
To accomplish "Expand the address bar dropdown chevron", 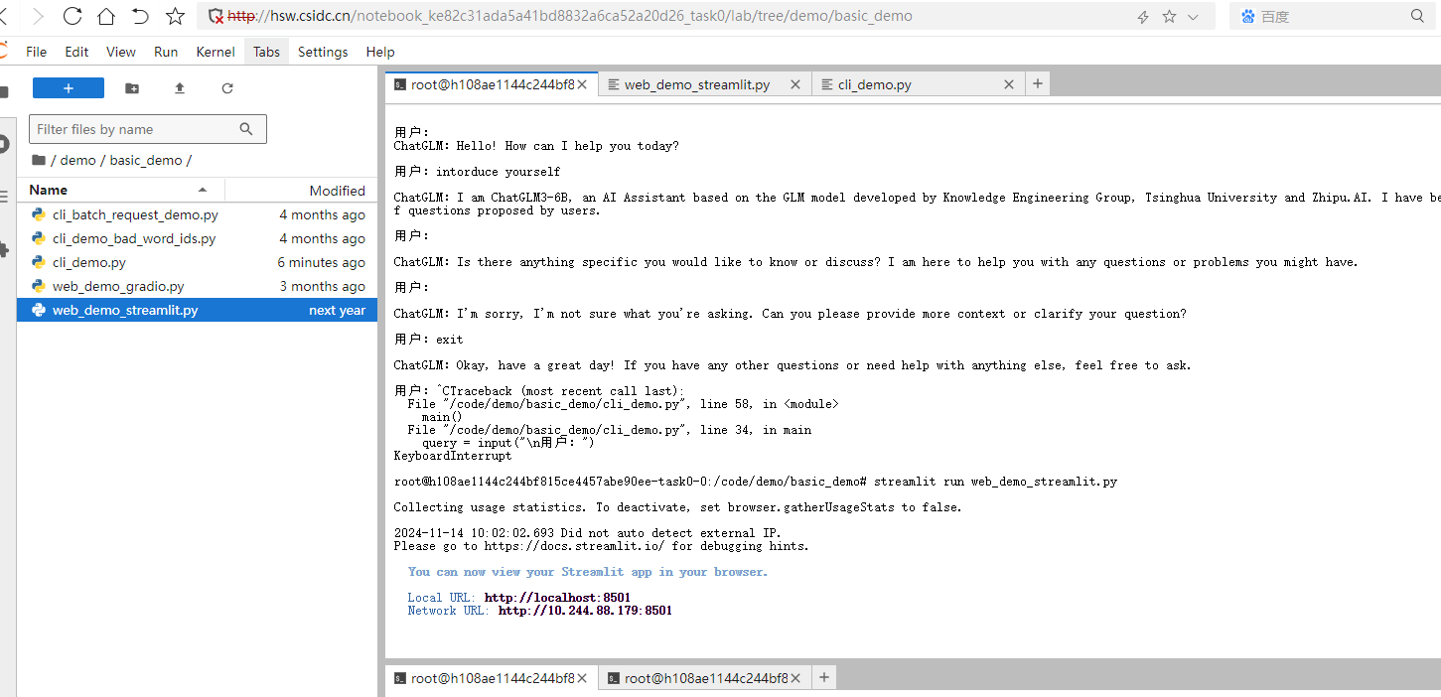I will click(1193, 17).
